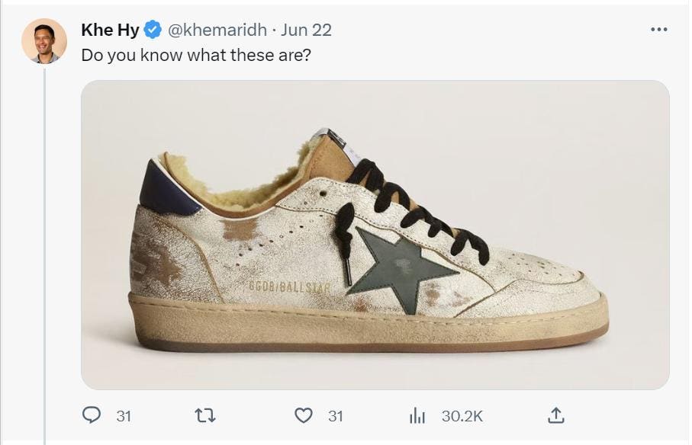The height and width of the screenshot is (445, 692).
Task: Click the share upload arrow icon
Action: point(556,415)
